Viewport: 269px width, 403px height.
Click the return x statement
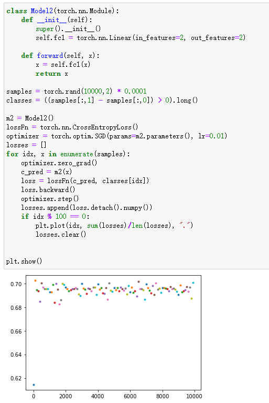click(52, 74)
